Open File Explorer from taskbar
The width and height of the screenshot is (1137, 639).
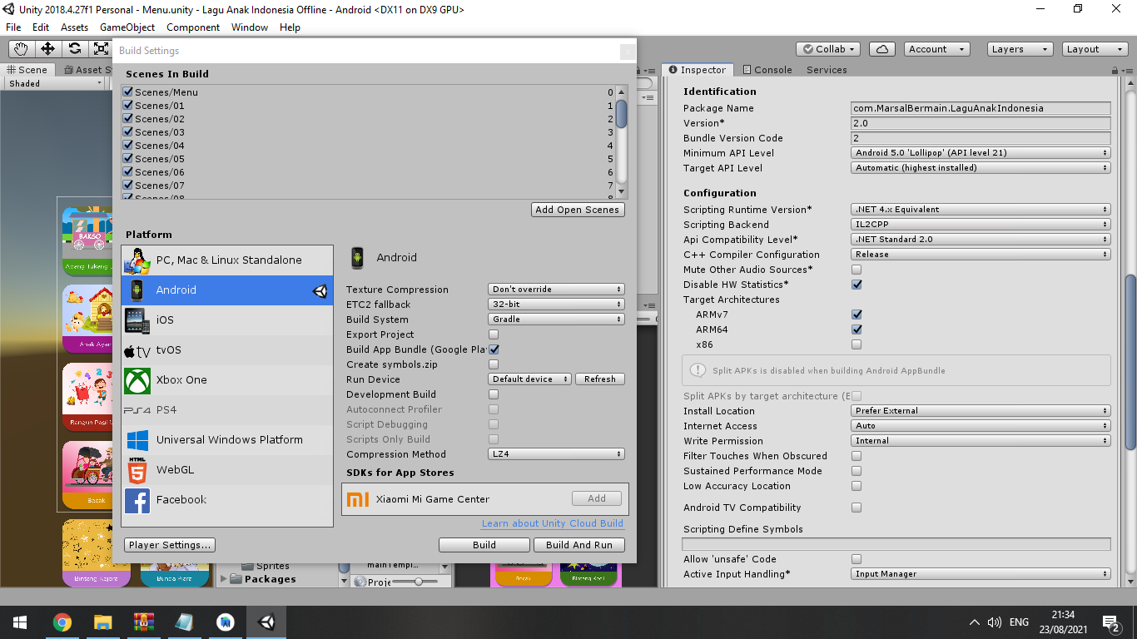point(102,622)
